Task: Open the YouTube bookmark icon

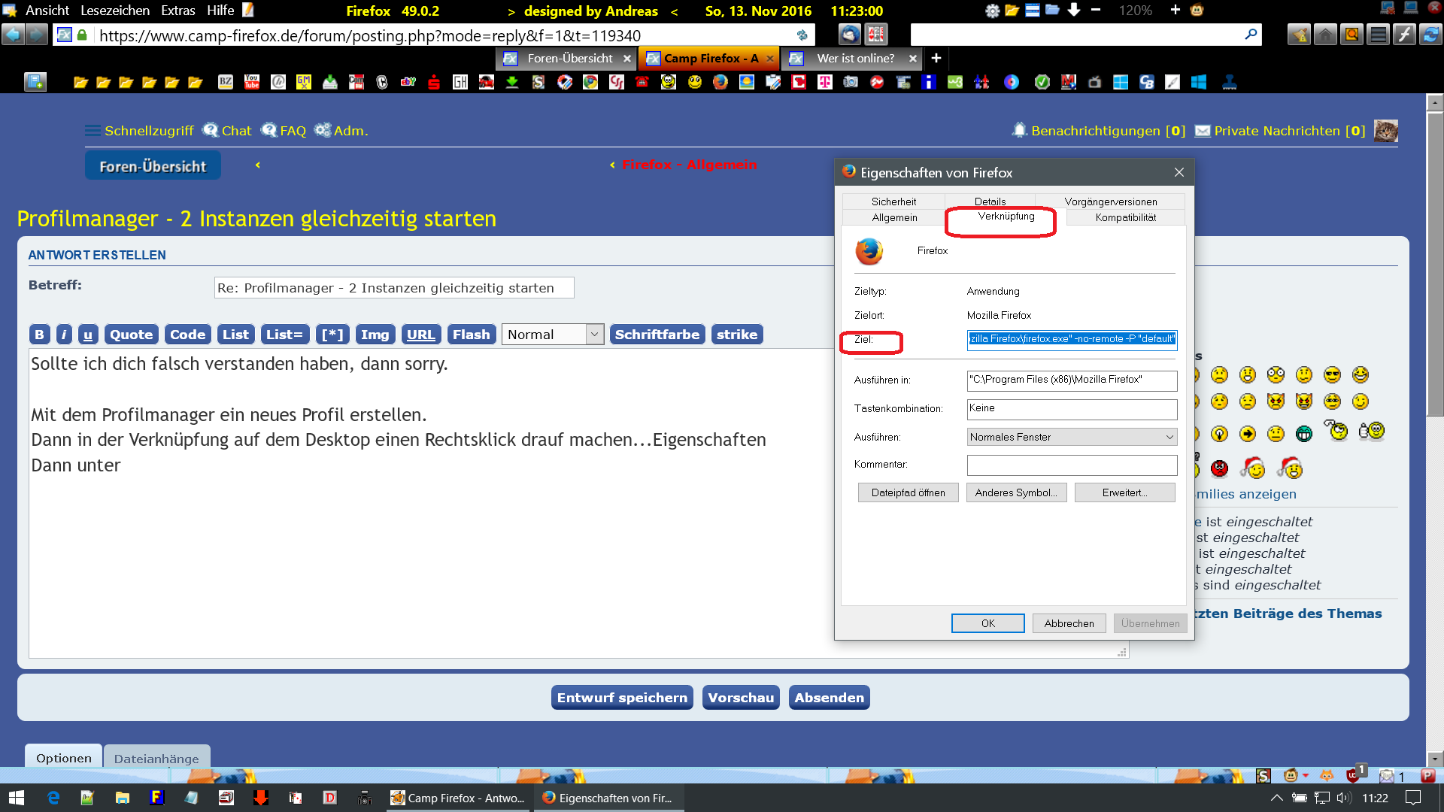Action: coord(252,82)
